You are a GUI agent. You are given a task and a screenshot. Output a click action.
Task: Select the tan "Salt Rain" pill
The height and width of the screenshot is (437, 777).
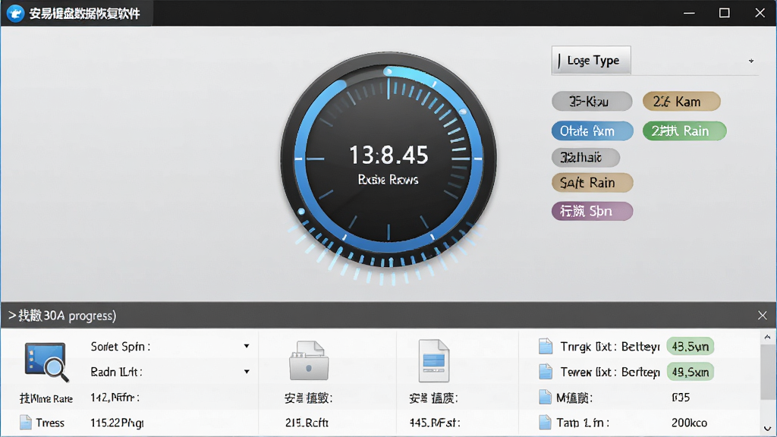pos(592,183)
